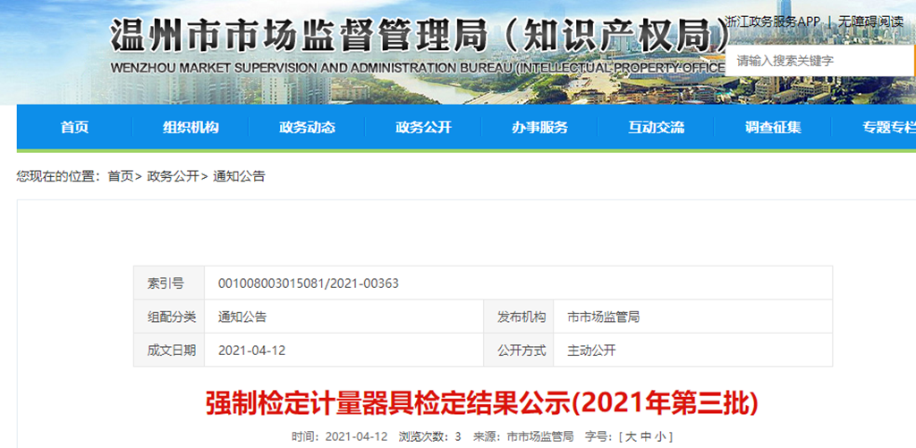Image resolution: width=916 pixels, height=448 pixels.
Task: Click the 来源: 市市场监管局 source text
Action: 522,436
